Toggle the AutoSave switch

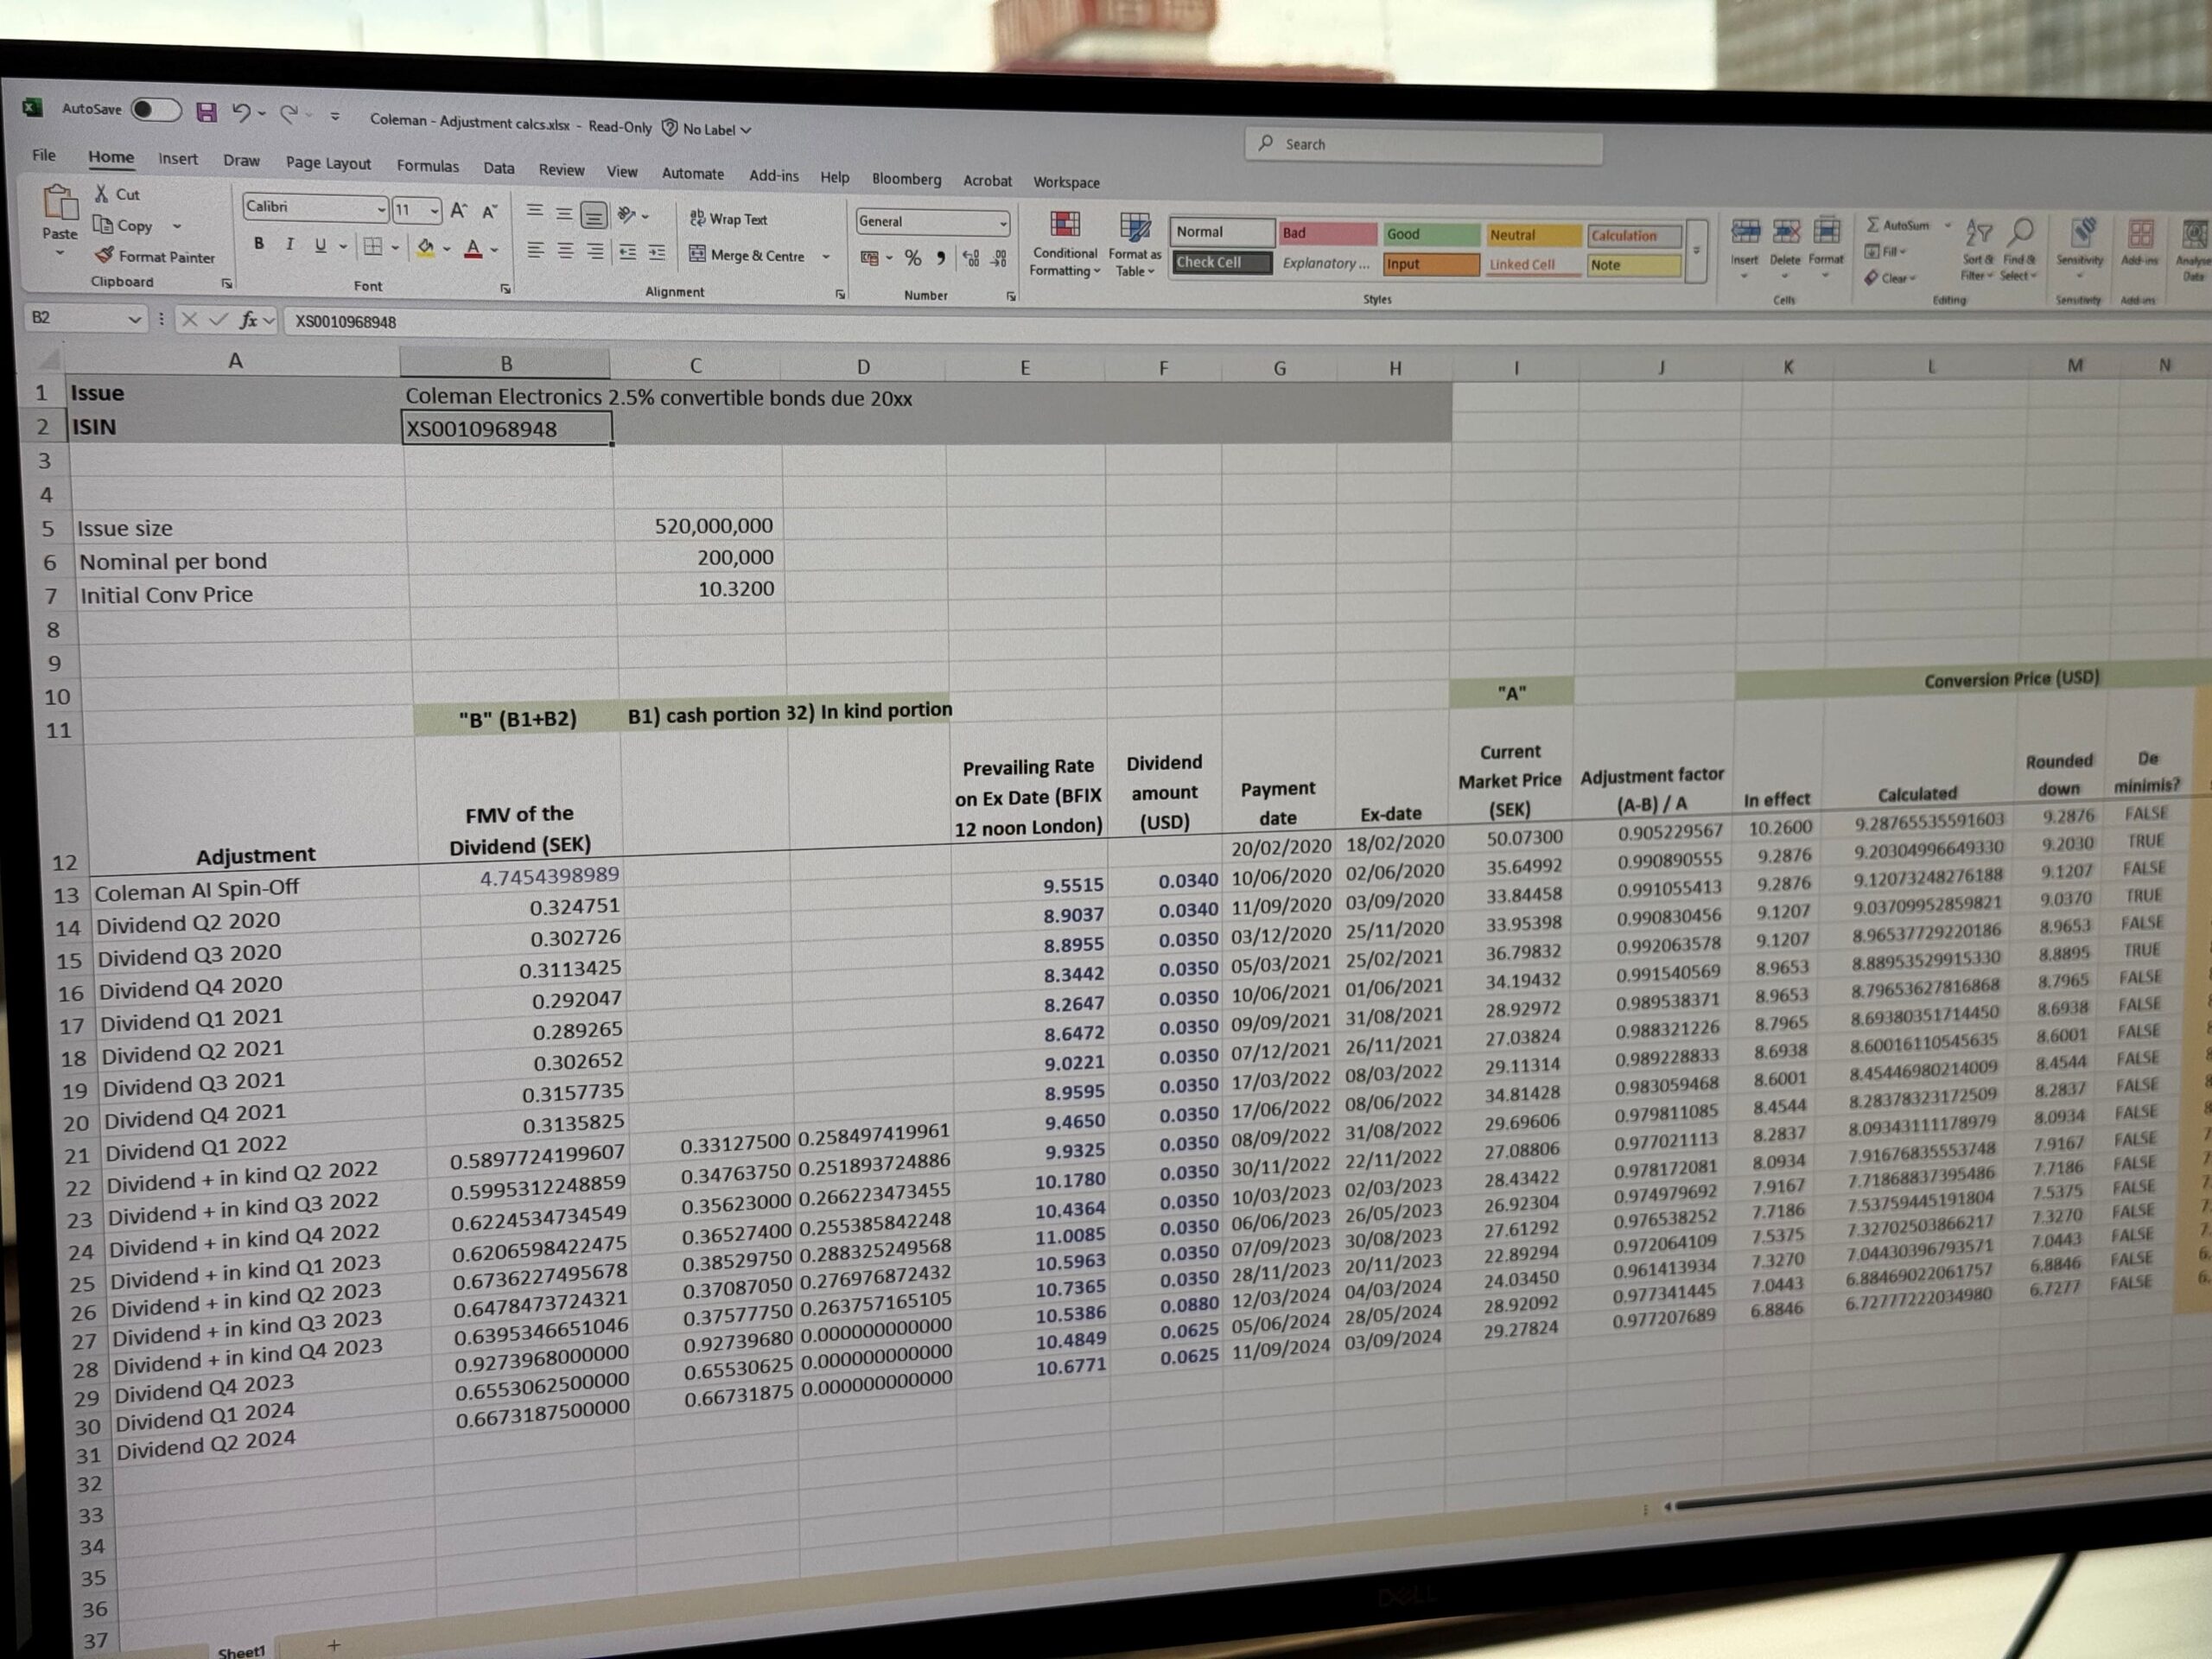[155, 109]
